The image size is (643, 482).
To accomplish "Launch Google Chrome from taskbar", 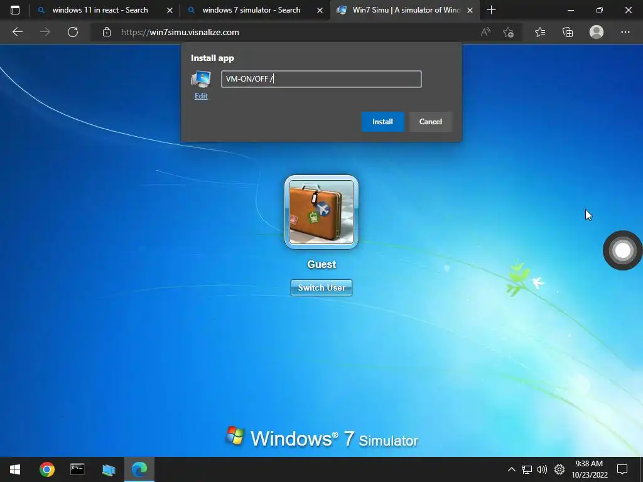I will pyautogui.click(x=46, y=469).
